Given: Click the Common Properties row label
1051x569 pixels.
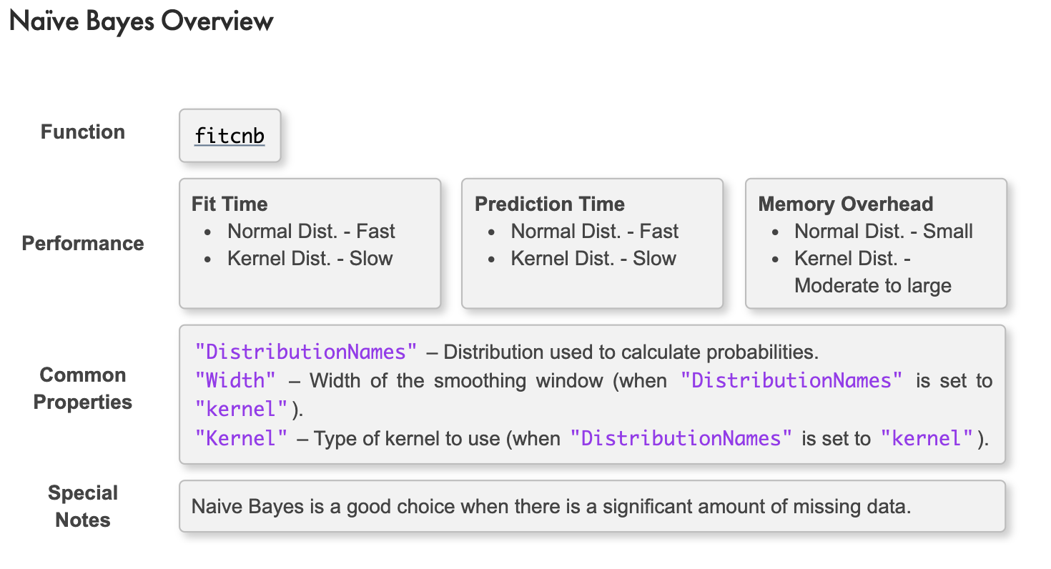Looking at the screenshot, I should pos(83,388).
